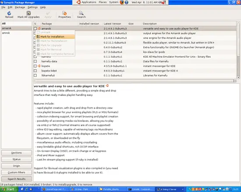The image size is (241, 192).
Task: Open the System menu in panel
Action: click(x=114, y=2)
